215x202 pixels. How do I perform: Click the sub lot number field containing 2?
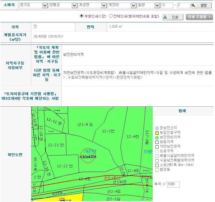coord(183,5)
